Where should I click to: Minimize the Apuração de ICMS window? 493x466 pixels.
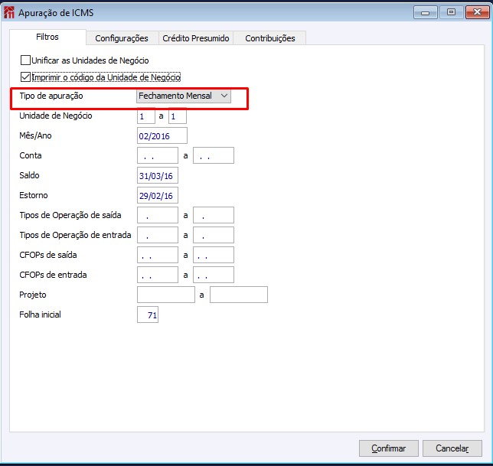(426, 12)
